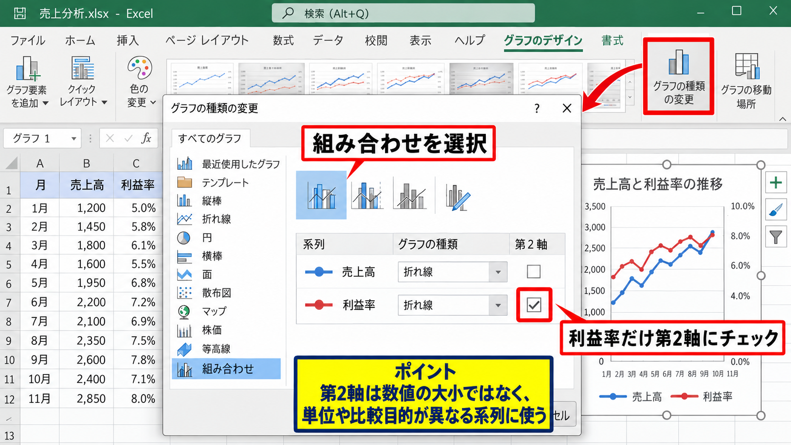Click the グラフの種類の変更 ribbon button
791x445 pixels.
[678, 77]
